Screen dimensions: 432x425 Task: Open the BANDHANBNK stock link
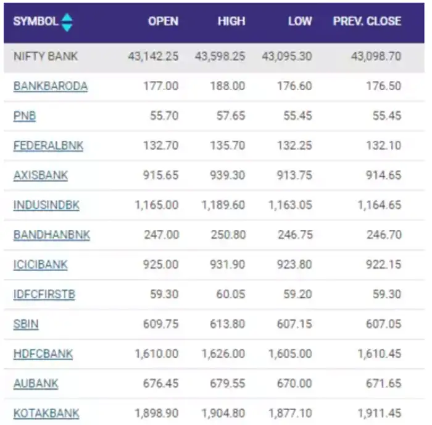pos(51,235)
